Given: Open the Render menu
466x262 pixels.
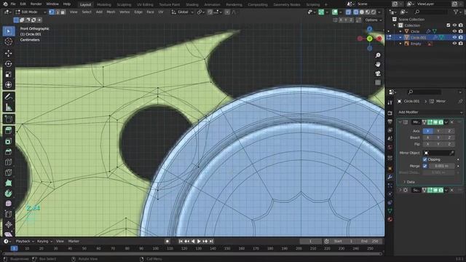Looking at the screenshot, I should tap(36, 4).
